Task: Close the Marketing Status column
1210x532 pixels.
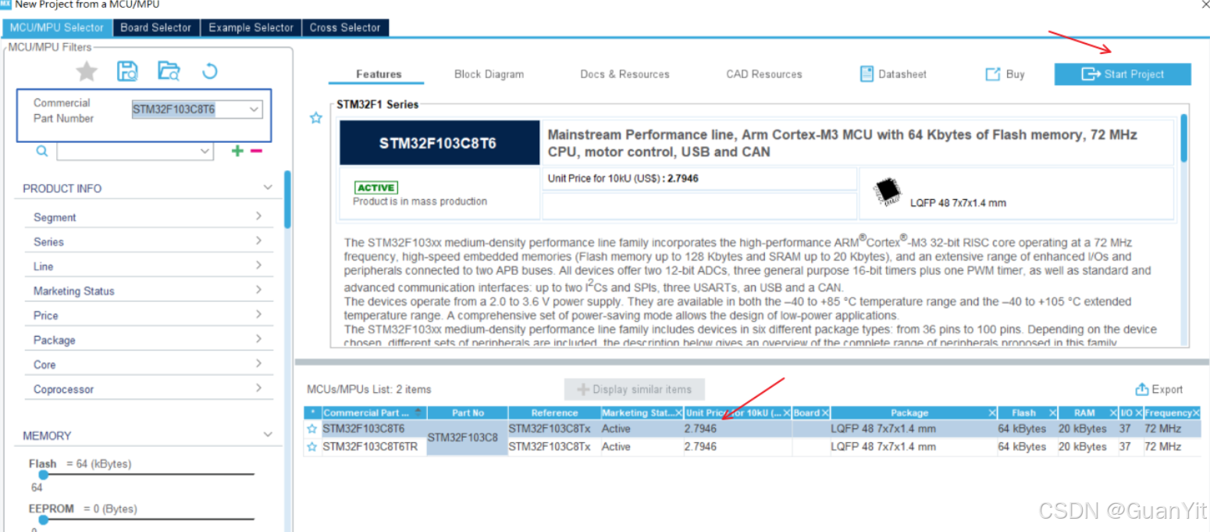Action: tap(678, 412)
